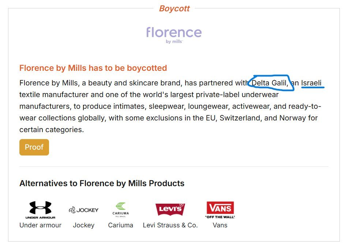353x246 pixels.
Task: Click the 'OFF THE WALL' tagline on Vans logo
Action: pyautogui.click(x=220, y=217)
